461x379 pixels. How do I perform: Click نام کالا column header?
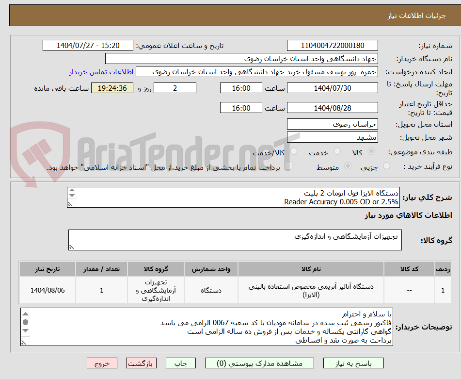coord(311,269)
